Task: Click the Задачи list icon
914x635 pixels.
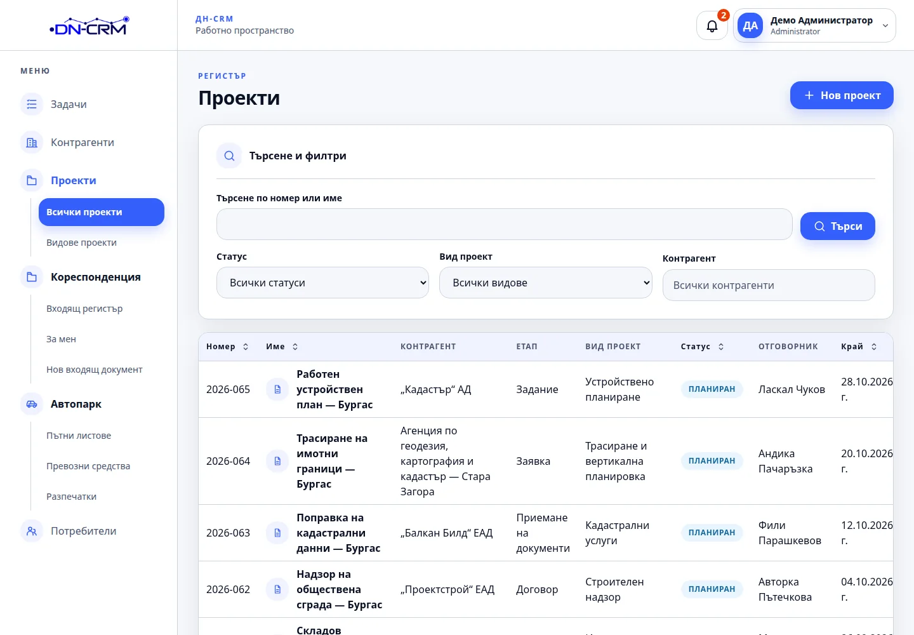Action: (32, 104)
